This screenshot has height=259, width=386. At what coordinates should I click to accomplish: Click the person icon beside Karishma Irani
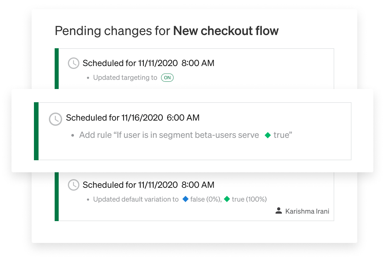[x=278, y=211]
